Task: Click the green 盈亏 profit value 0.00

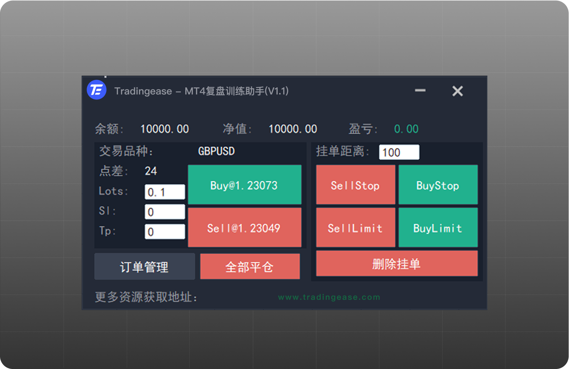Action: point(406,129)
